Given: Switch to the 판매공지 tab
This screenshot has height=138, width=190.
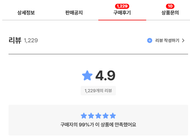Looking at the screenshot, I should [74, 13].
